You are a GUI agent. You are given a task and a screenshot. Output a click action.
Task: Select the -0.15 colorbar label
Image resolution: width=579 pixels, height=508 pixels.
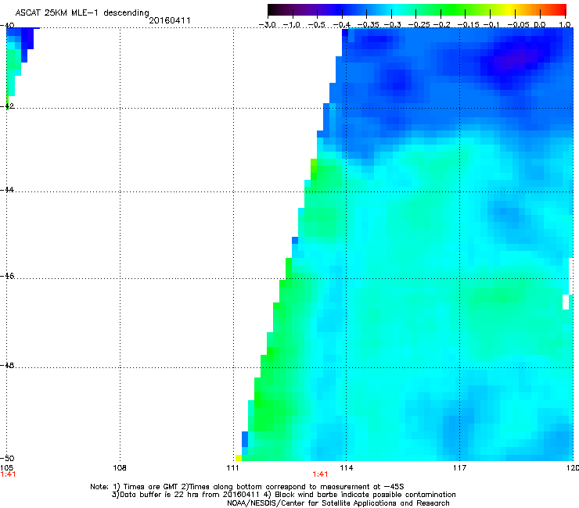click(468, 25)
